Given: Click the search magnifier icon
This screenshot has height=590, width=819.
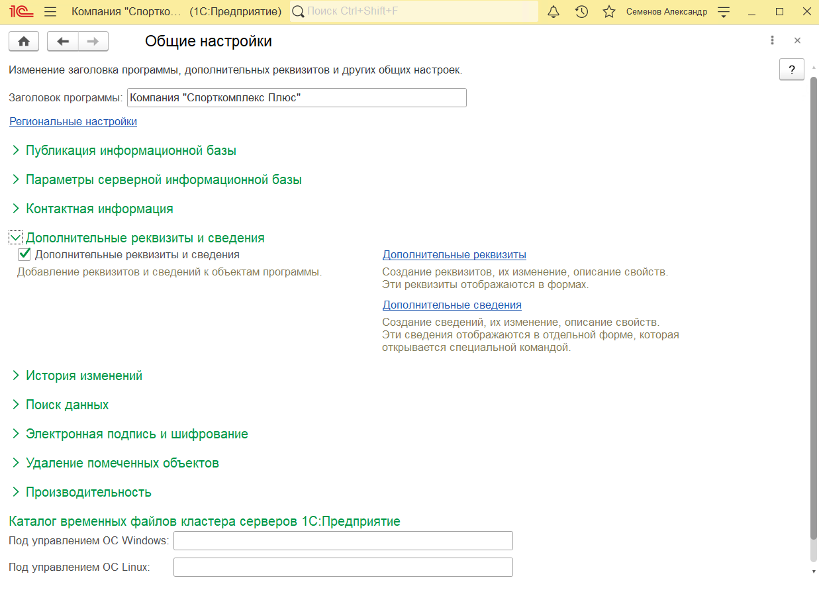Looking at the screenshot, I should click(x=299, y=11).
